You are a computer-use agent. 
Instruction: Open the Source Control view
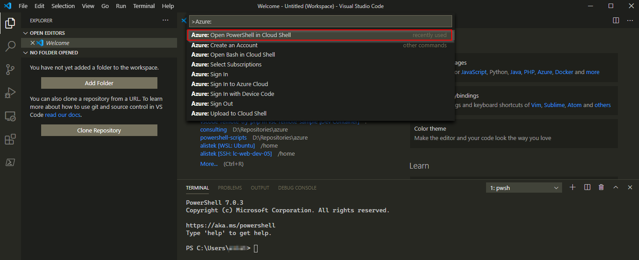point(10,69)
